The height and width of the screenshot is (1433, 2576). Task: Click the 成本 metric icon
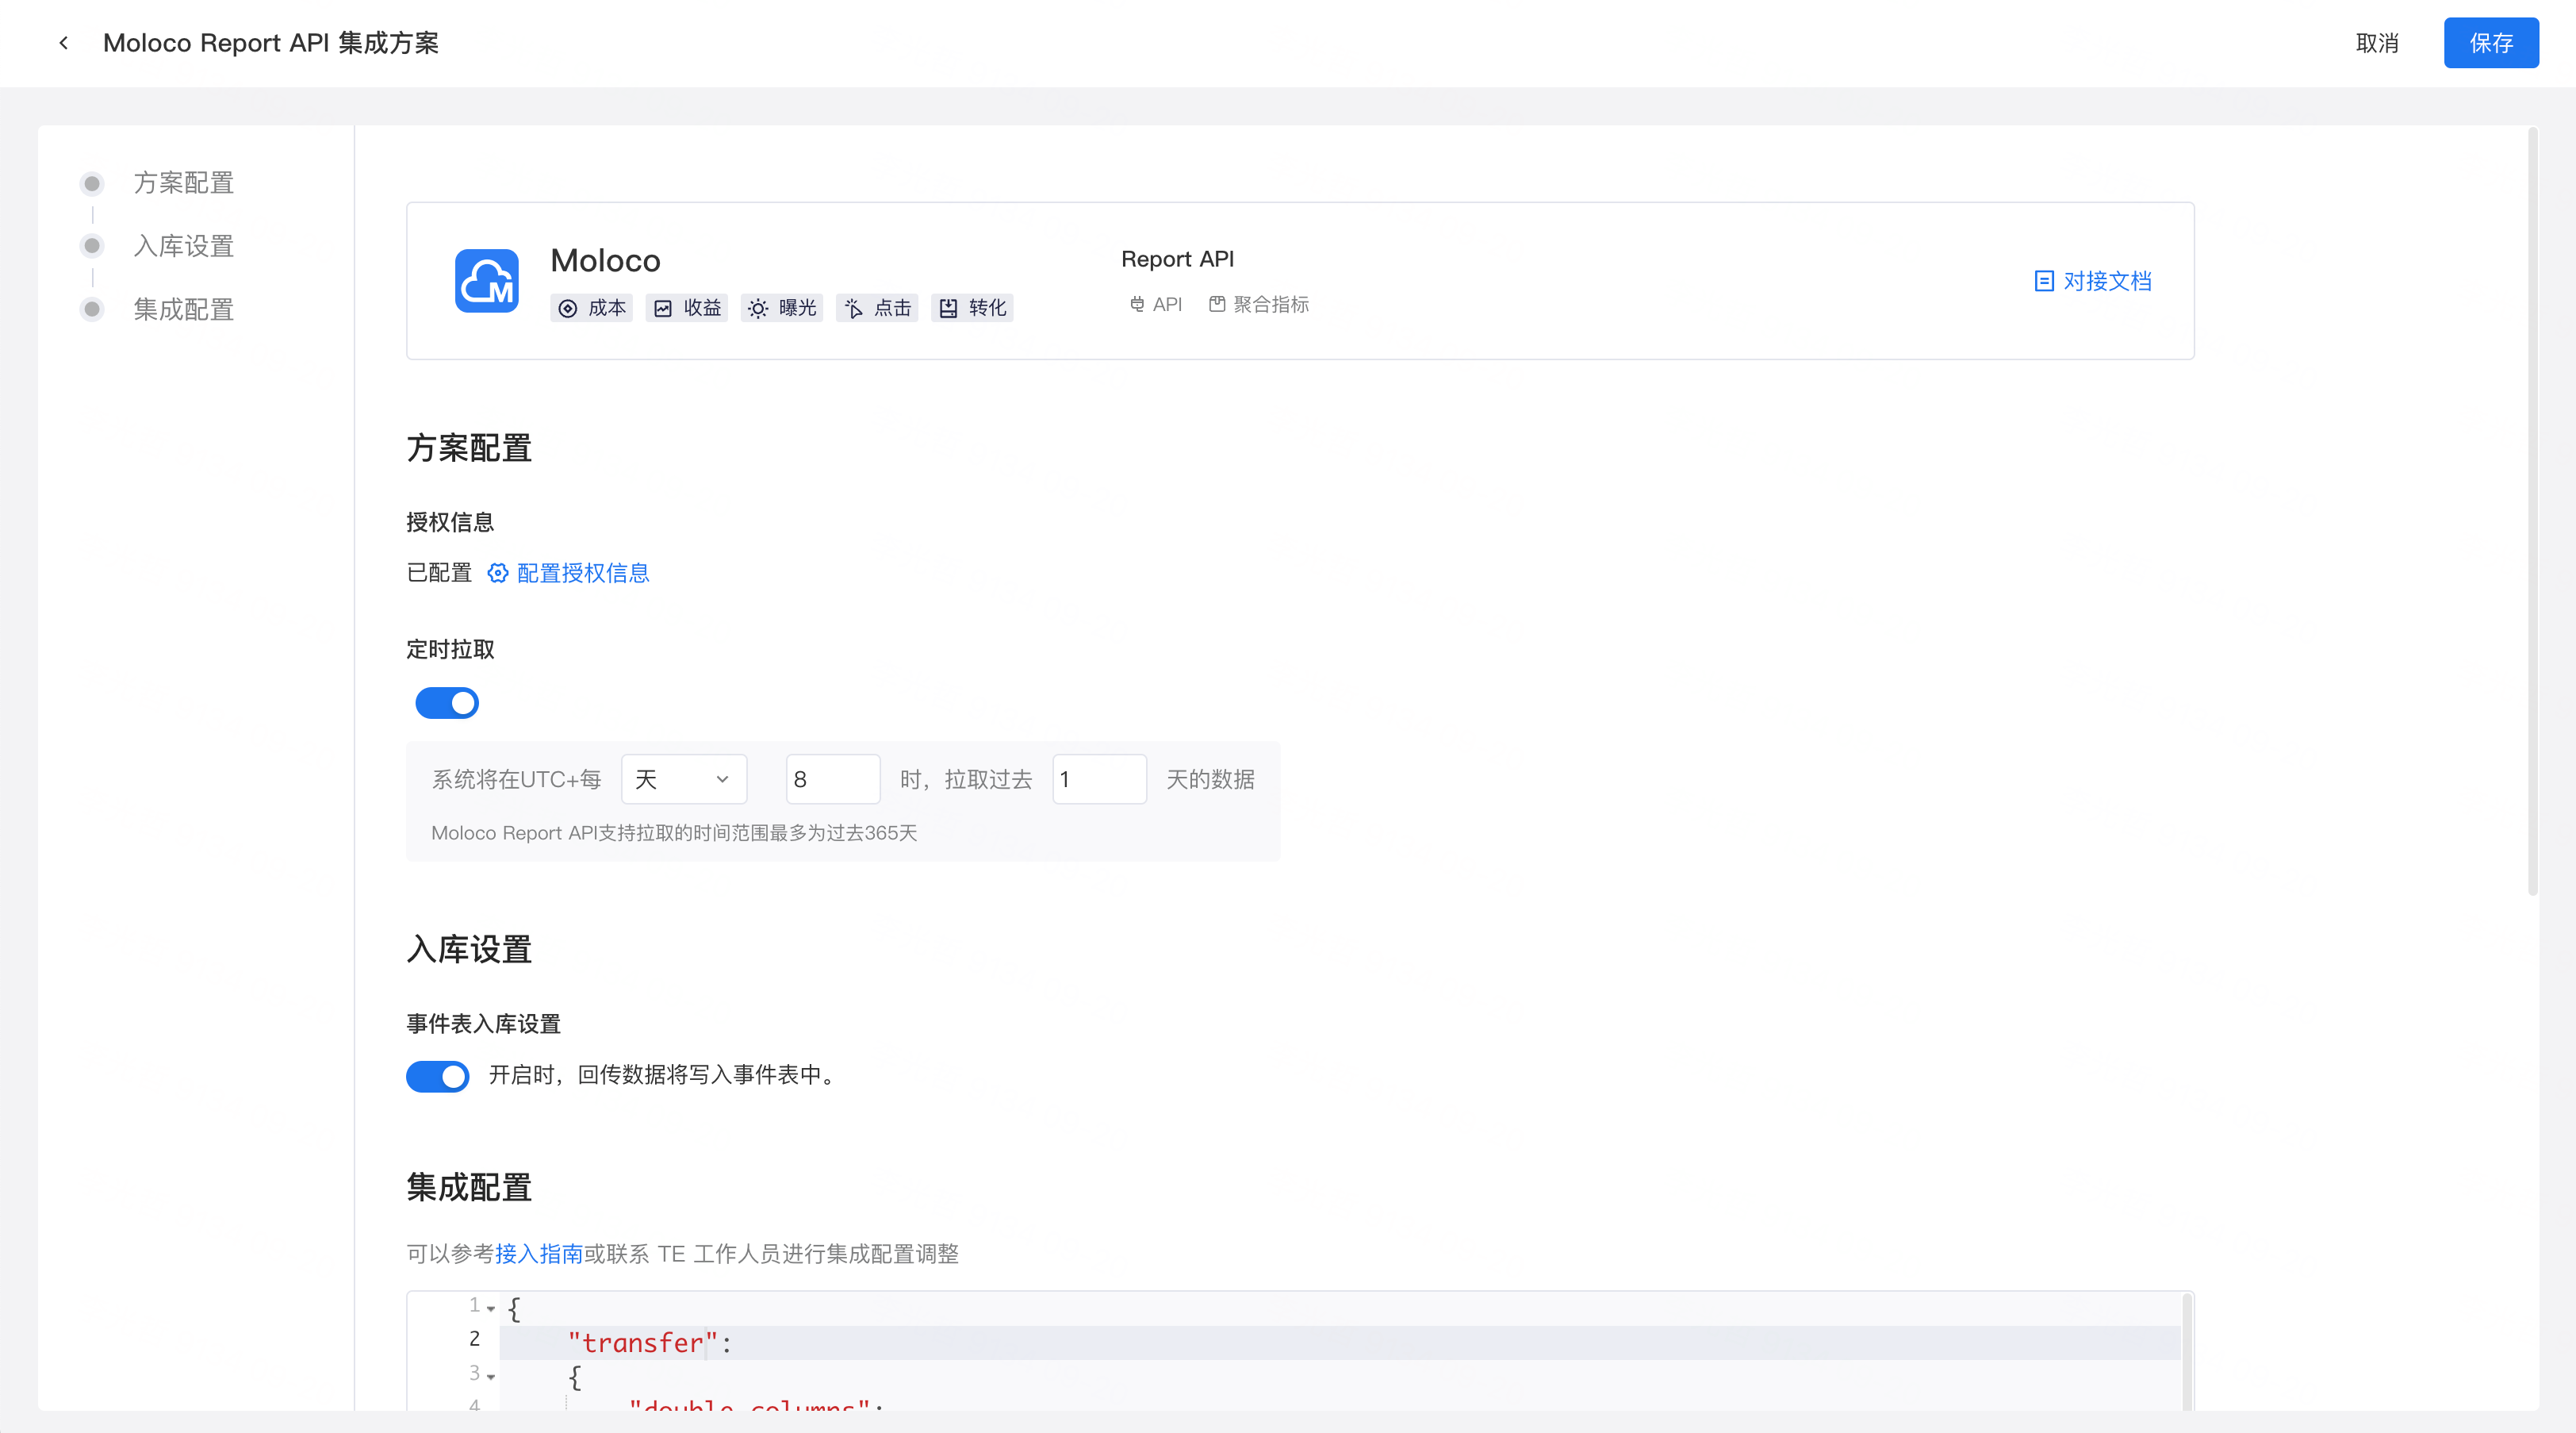[568, 308]
